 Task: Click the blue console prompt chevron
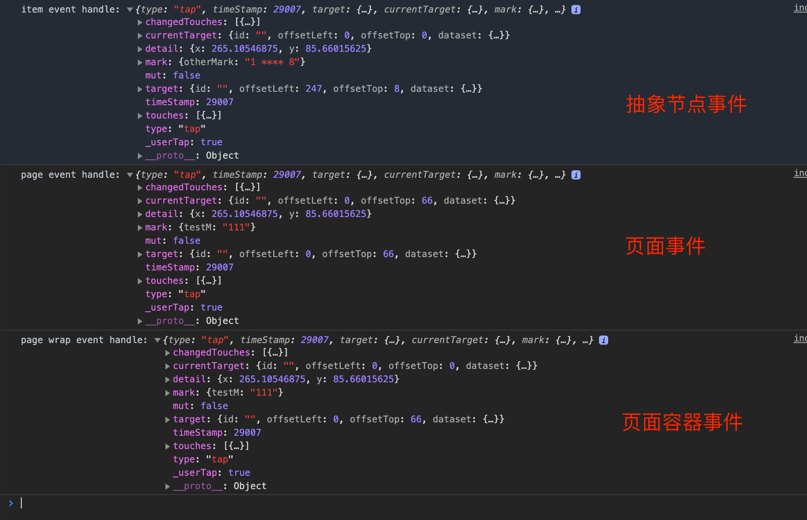11,503
